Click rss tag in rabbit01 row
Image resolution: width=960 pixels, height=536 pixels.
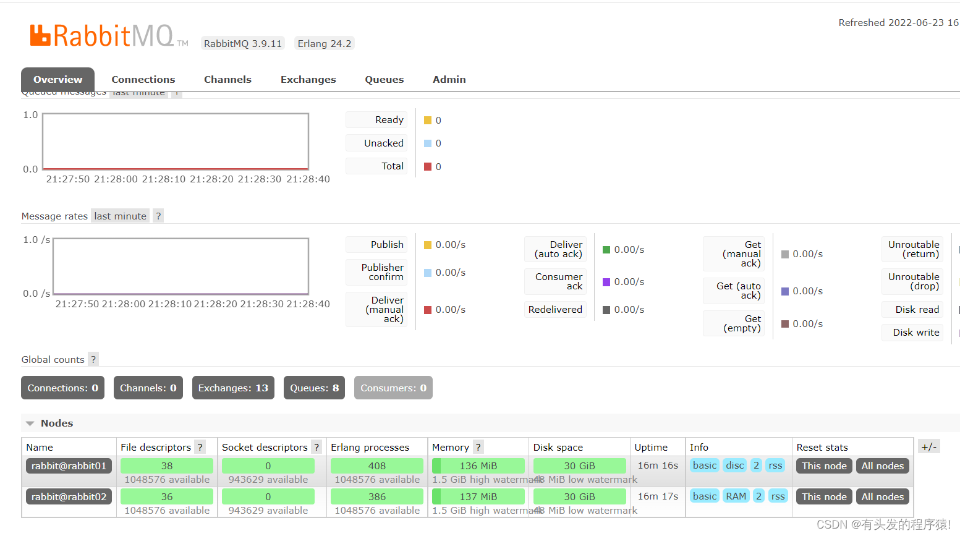[x=775, y=465]
